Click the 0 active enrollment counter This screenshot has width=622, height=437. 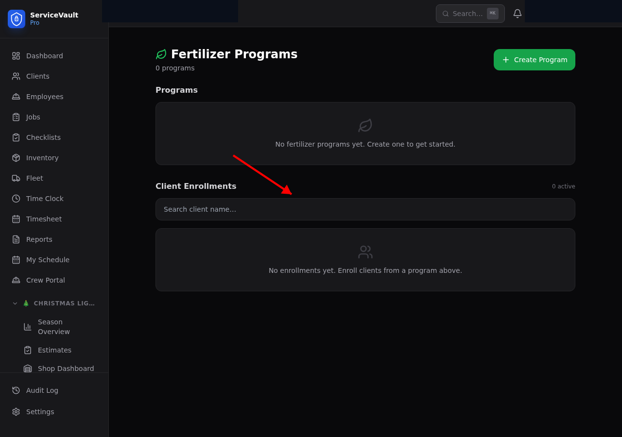tap(563, 186)
